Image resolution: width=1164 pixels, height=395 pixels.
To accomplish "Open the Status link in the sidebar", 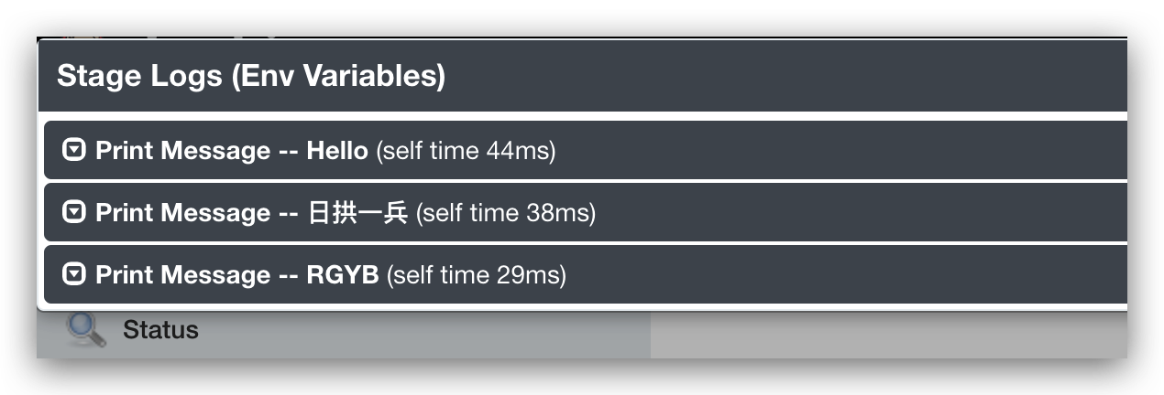I will coord(160,329).
